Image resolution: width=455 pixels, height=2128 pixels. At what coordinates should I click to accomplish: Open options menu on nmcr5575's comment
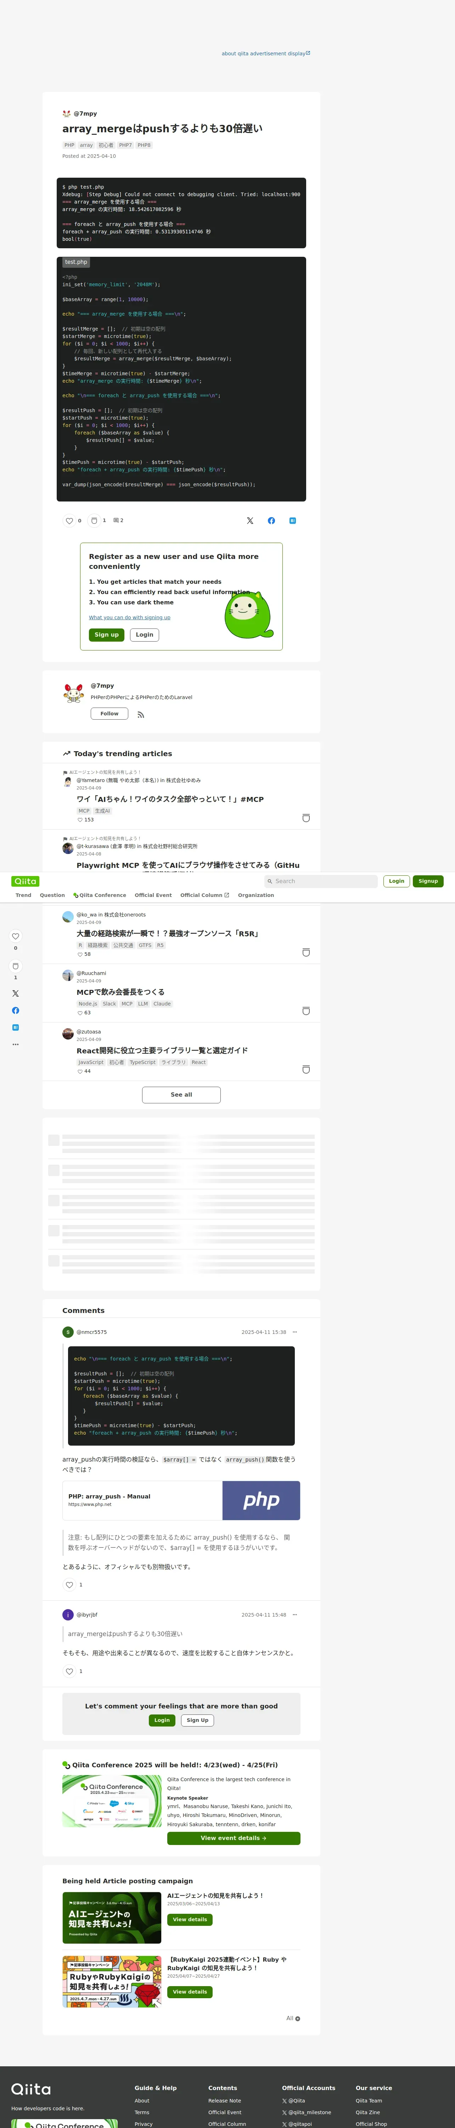tap(295, 1332)
